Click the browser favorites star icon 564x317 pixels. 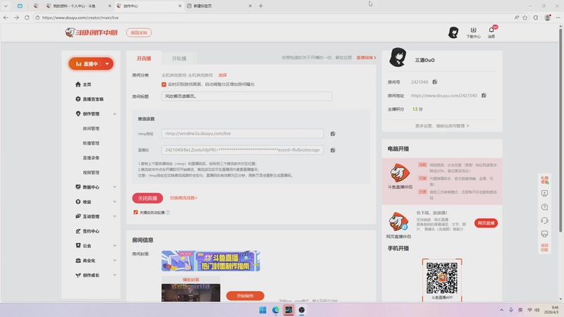[525, 18]
